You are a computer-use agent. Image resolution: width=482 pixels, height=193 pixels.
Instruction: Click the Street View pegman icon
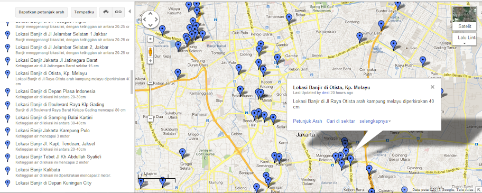(150, 52)
